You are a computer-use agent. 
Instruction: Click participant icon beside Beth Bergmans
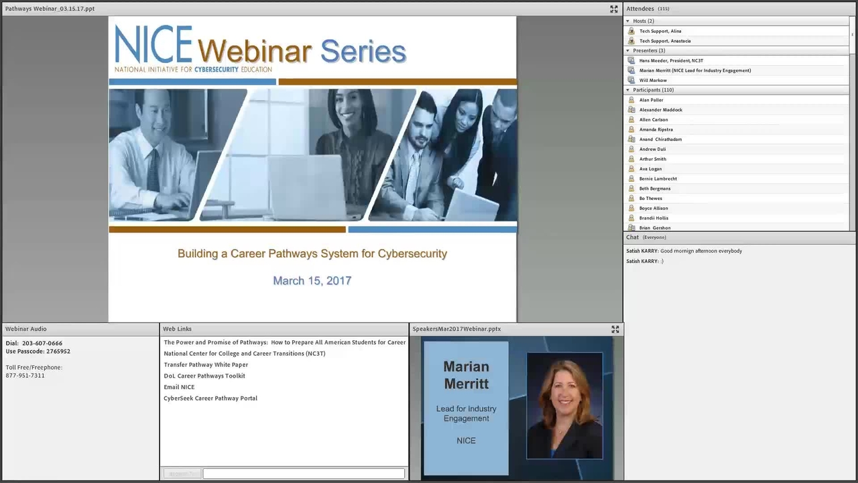point(631,189)
